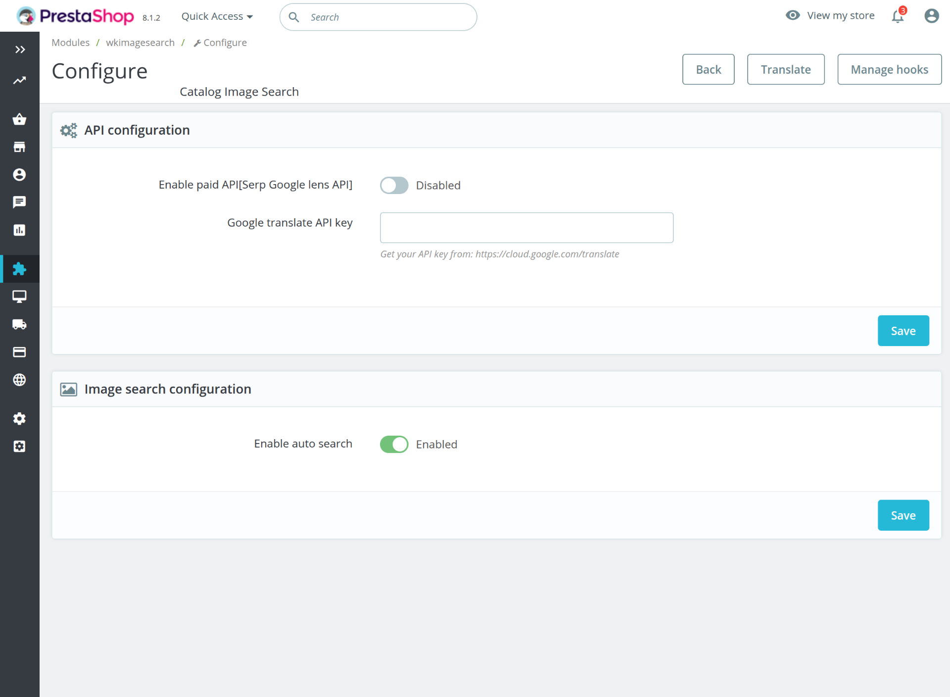Open the user profile account menu
Screen dimensions: 950x697
click(x=931, y=16)
